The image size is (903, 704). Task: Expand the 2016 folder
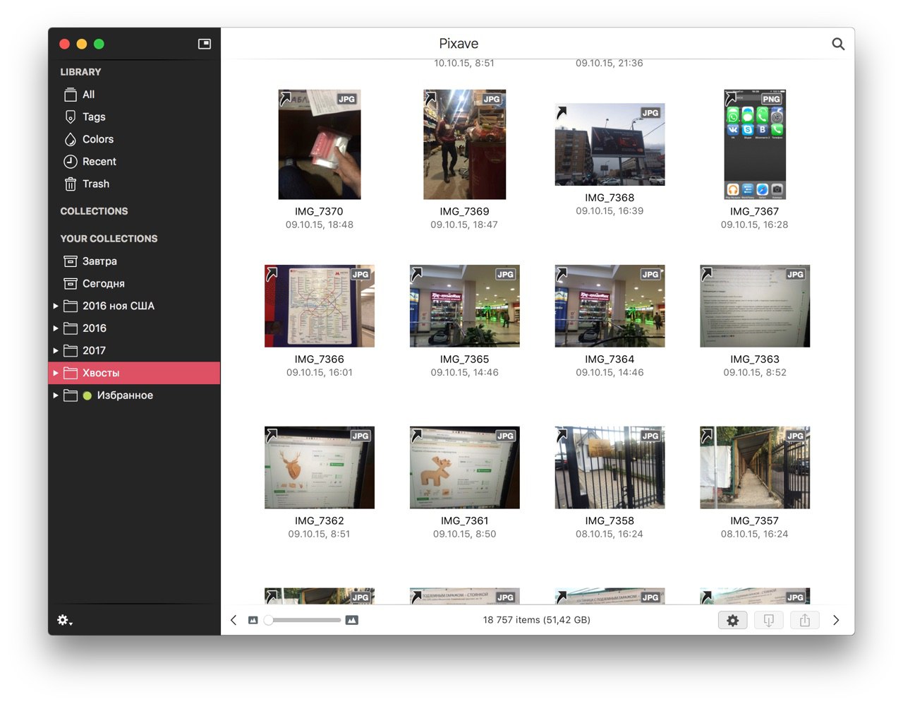click(x=56, y=328)
